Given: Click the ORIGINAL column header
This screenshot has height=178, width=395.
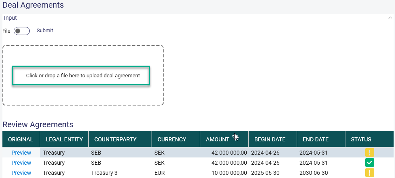Looking at the screenshot, I should click(21, 139).
